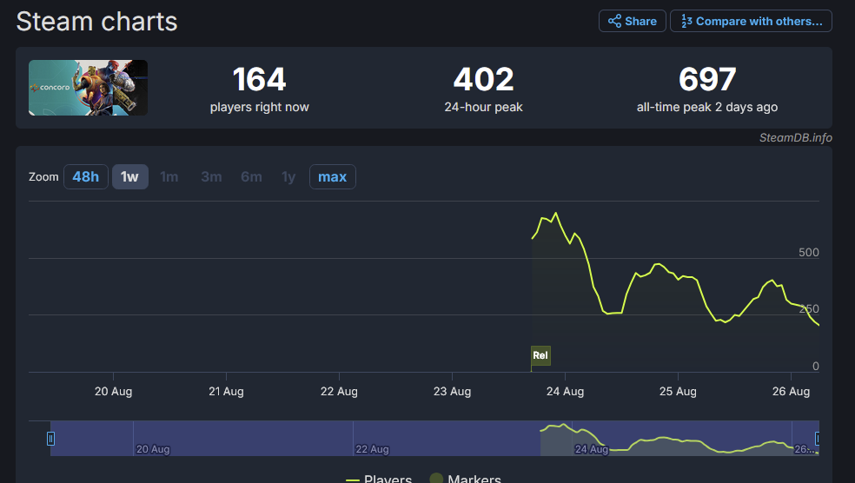The image size is (855, 483).
Task: Choose the 1m zoom option
Action: point(169,177)
